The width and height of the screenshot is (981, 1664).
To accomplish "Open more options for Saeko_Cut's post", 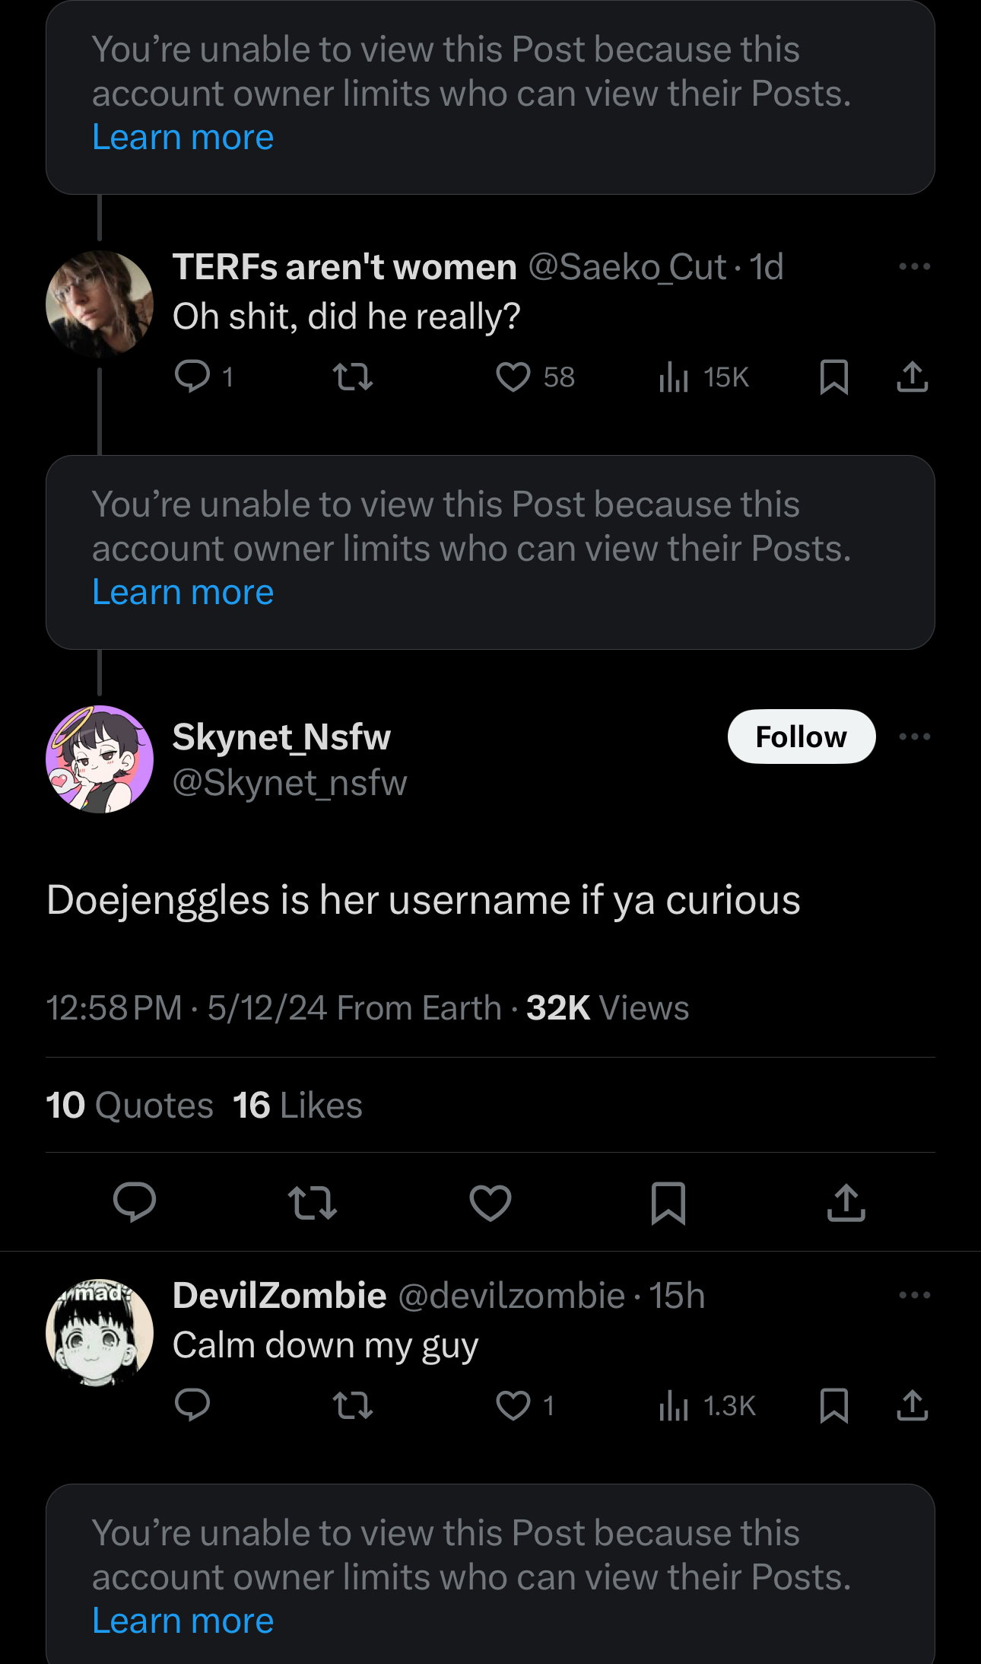I will 914,266.
